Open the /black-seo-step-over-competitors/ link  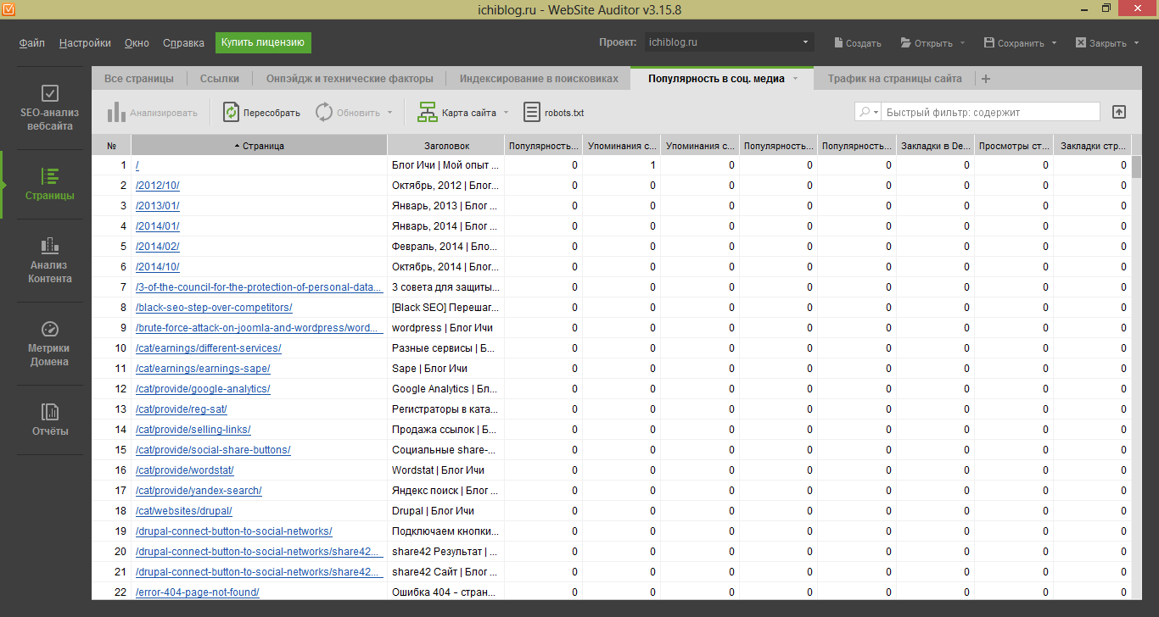[214, 308]
